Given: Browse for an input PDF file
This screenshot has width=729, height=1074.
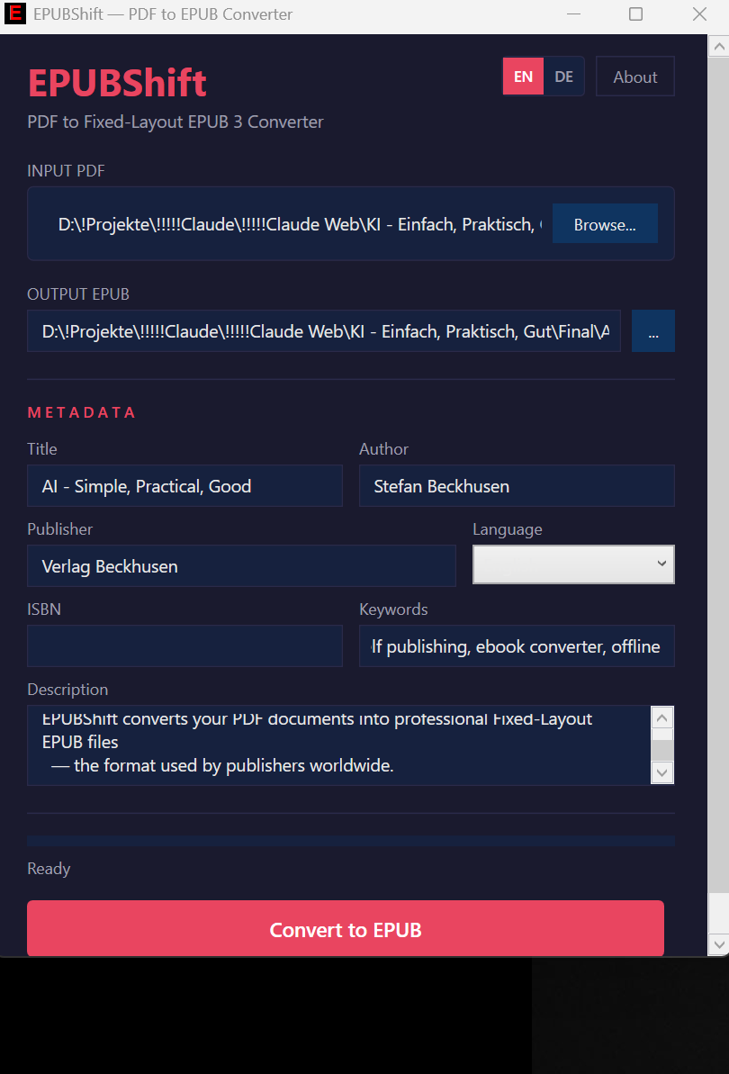Looking at the screenshot, I should click(605, 223).
